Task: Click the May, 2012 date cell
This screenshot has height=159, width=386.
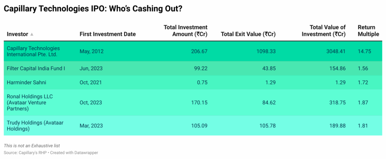Action: coord(90,51)
